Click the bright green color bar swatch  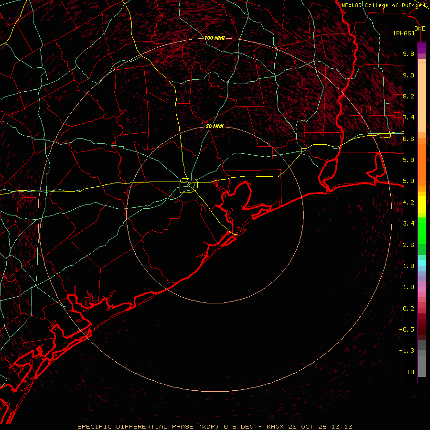click(x=422, y=231)
